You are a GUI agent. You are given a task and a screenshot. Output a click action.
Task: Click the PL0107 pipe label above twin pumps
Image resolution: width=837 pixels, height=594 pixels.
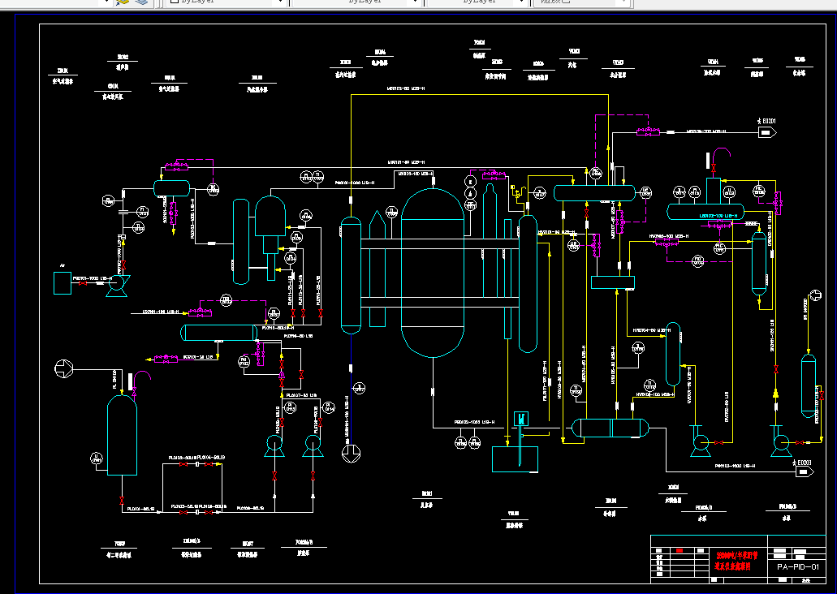pyautogui.click(x=302, y=395)
